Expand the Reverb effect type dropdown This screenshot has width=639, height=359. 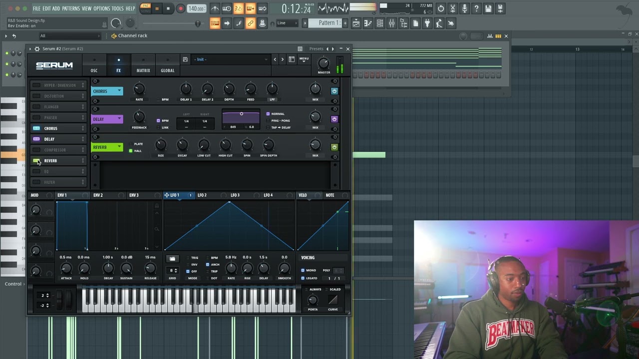coord(119,147)
